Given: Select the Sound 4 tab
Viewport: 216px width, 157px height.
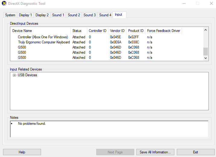Looking at the screenshot, I should [105, 15].
